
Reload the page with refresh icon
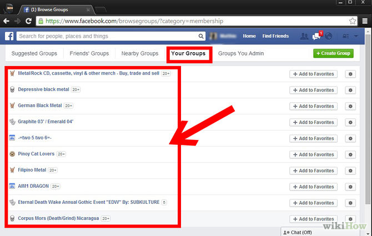click(x=29, y=21)
